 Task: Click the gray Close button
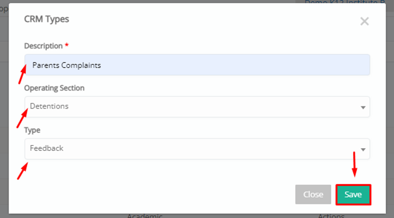point(313,195)
